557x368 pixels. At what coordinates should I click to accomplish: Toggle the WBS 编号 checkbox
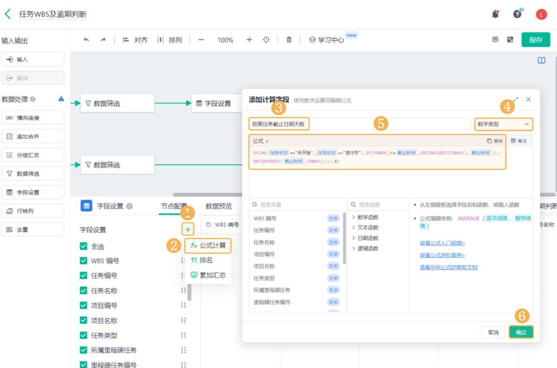[x=84, y=261]
